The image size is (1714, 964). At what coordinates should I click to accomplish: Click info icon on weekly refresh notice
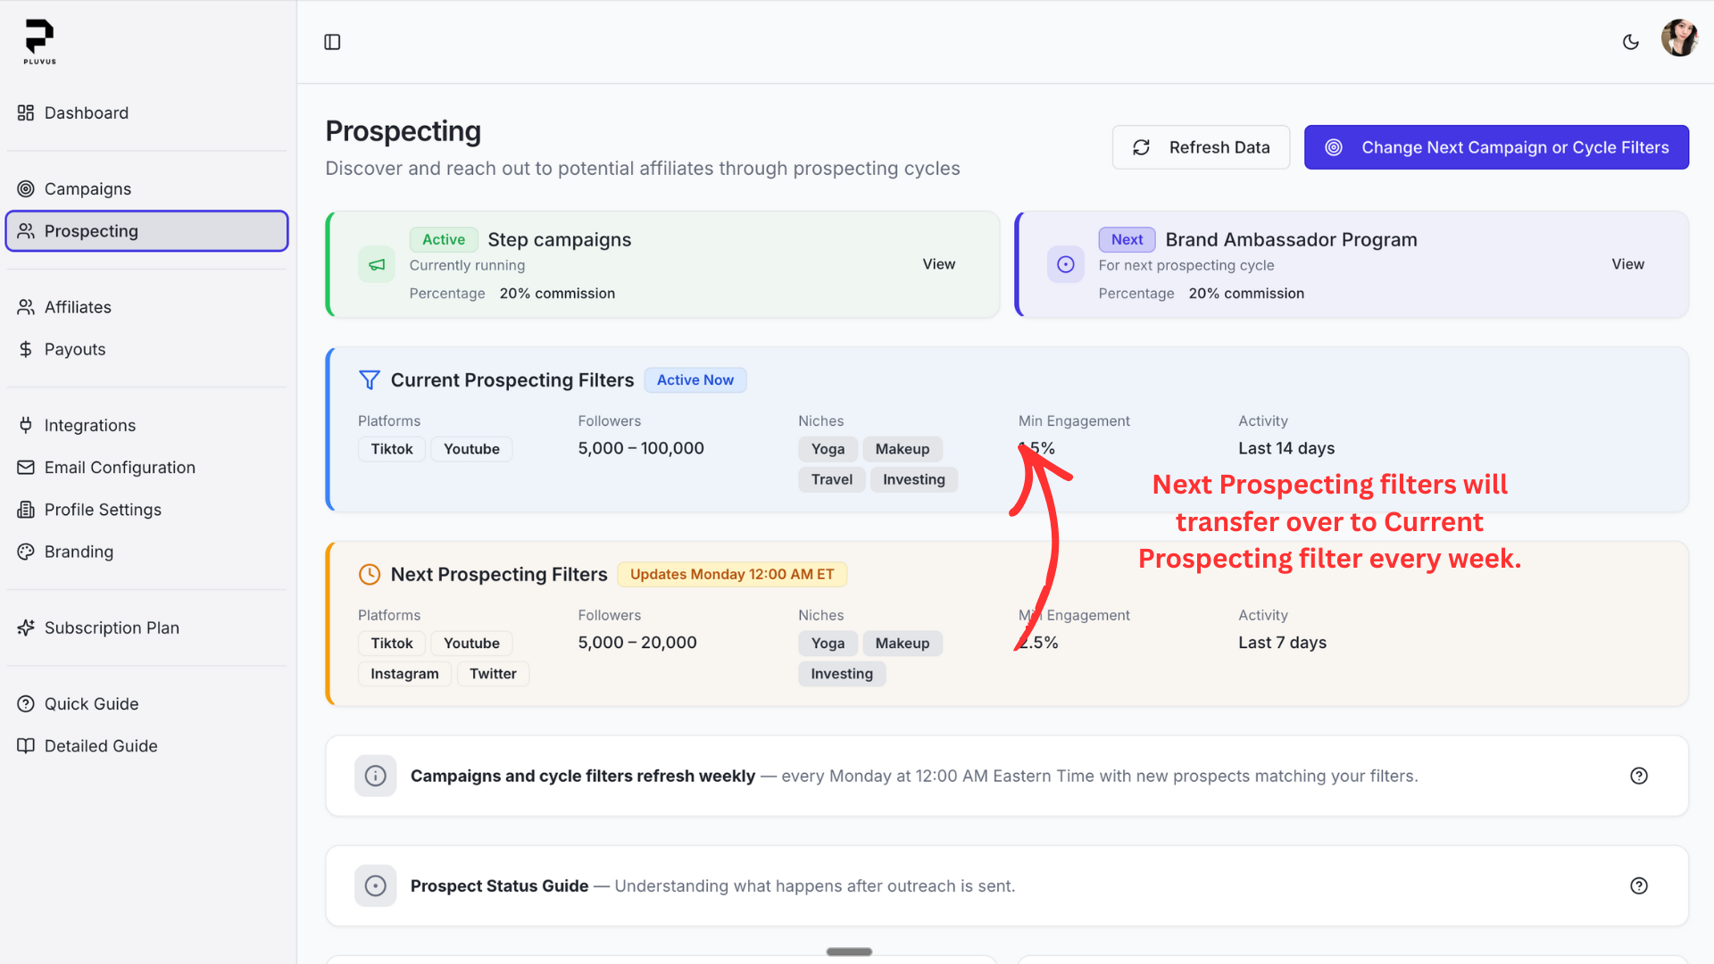(x=376, y=776)
